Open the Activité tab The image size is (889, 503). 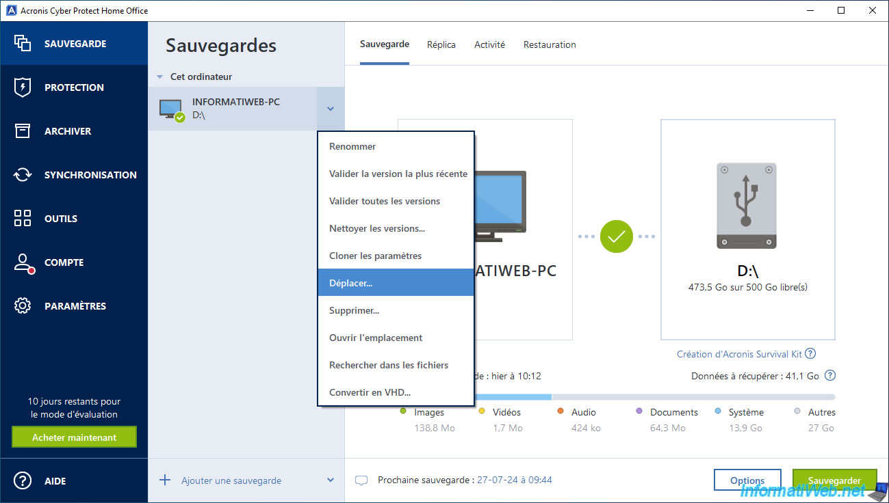click(489, 44)
